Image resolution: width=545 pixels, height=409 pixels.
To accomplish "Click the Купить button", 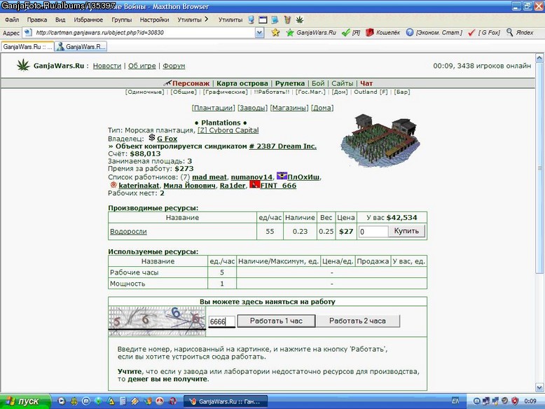I will 406,231.
